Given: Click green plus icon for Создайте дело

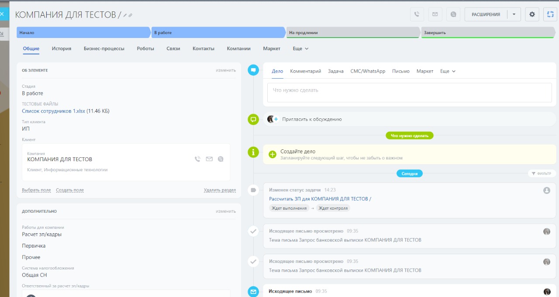Looking at the screenshot, I should (x=273, y=154).
